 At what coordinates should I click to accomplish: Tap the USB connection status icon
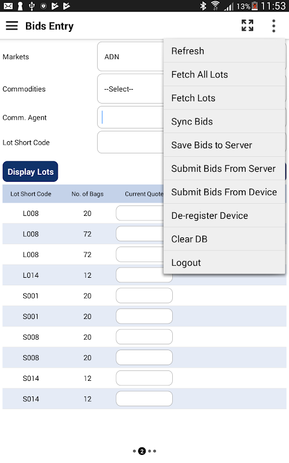32,6
